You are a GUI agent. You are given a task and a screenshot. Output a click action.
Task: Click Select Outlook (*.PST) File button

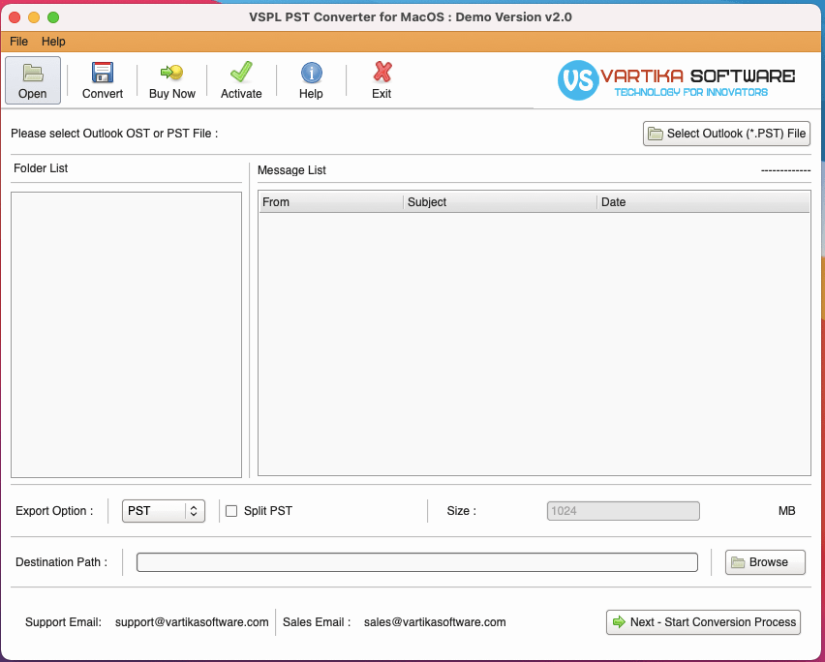pos(726,134)
